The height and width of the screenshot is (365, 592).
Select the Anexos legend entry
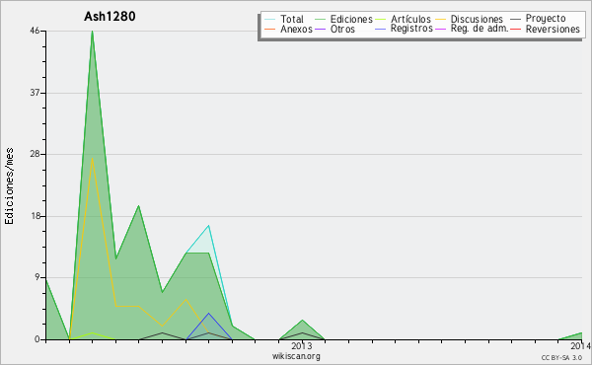(296, 29)
